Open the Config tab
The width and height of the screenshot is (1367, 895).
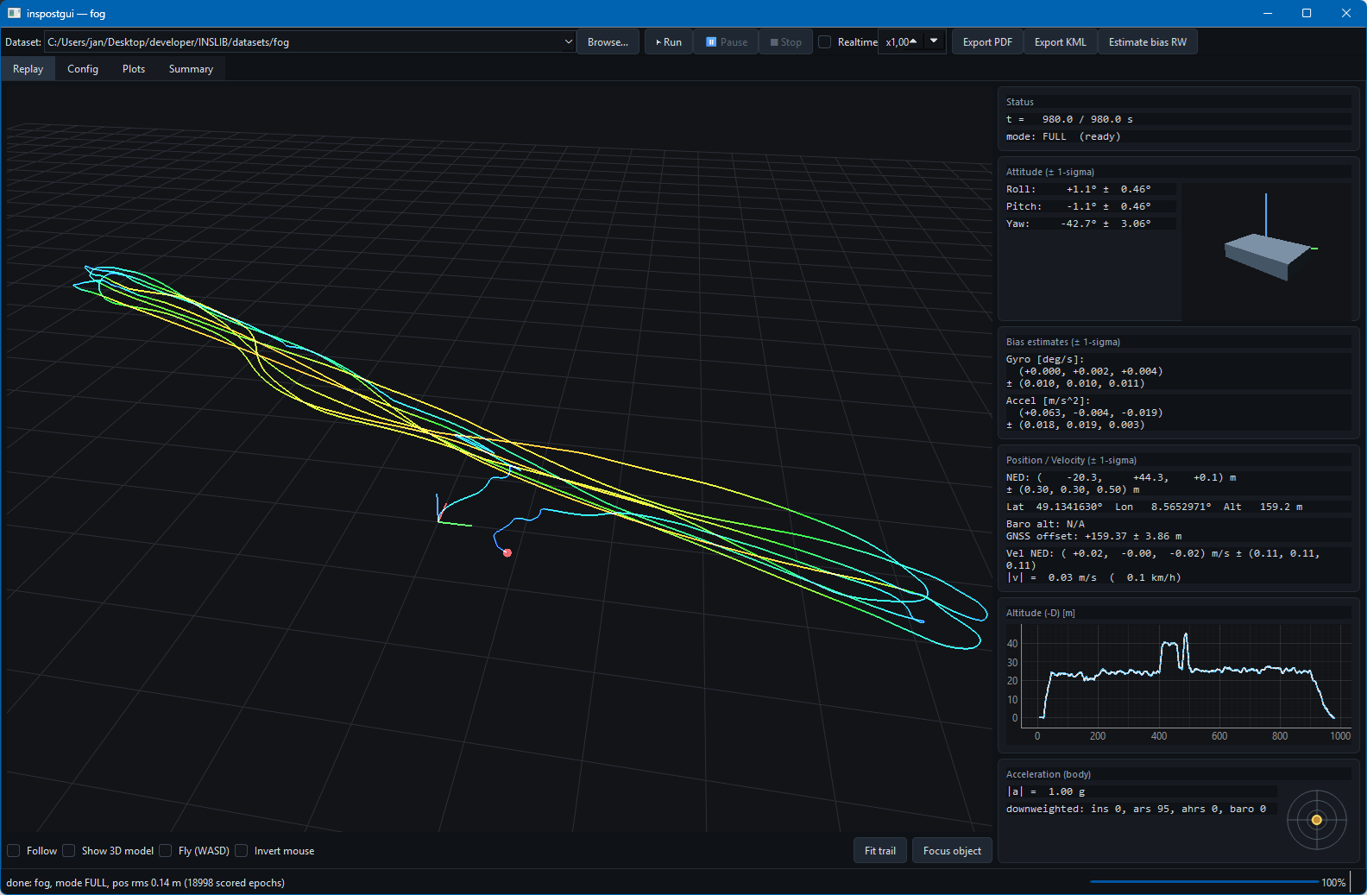[x=83, y=69]
